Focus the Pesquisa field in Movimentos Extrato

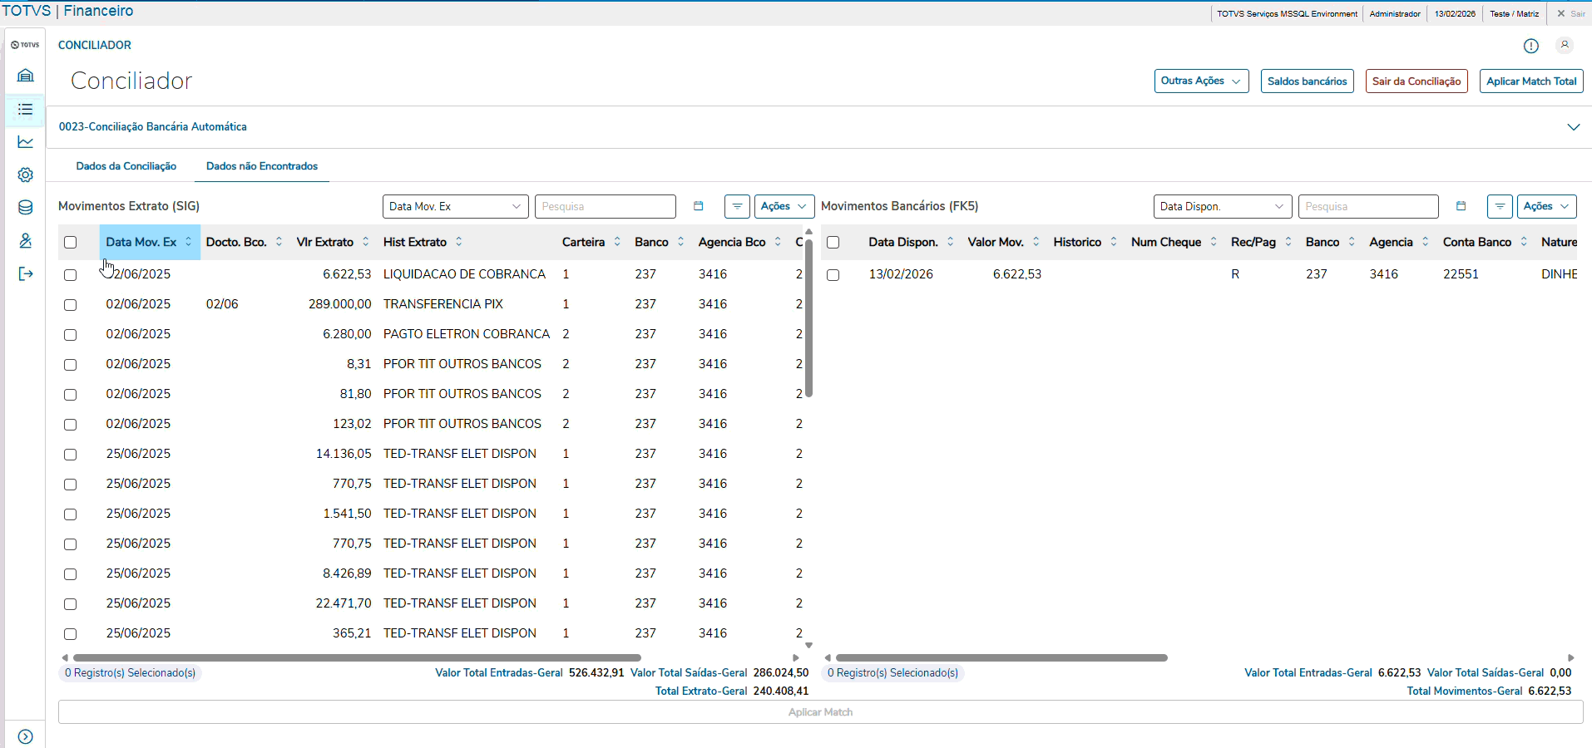(x=605, y=206)
